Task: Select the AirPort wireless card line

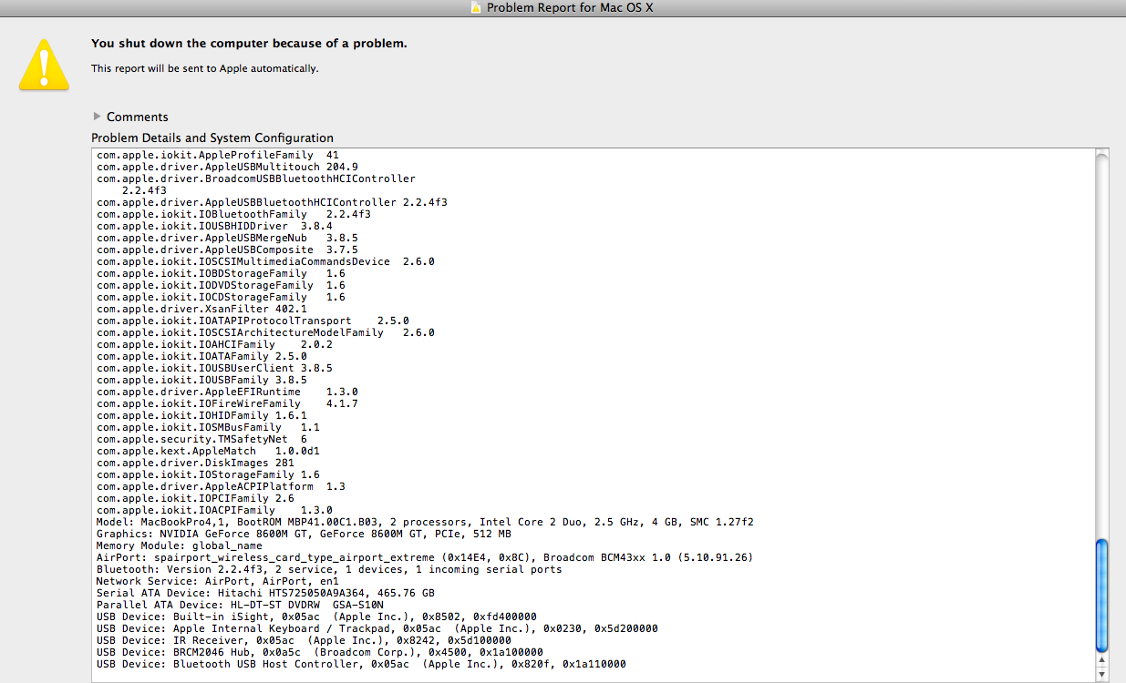Action: click(x=425, y=557)
